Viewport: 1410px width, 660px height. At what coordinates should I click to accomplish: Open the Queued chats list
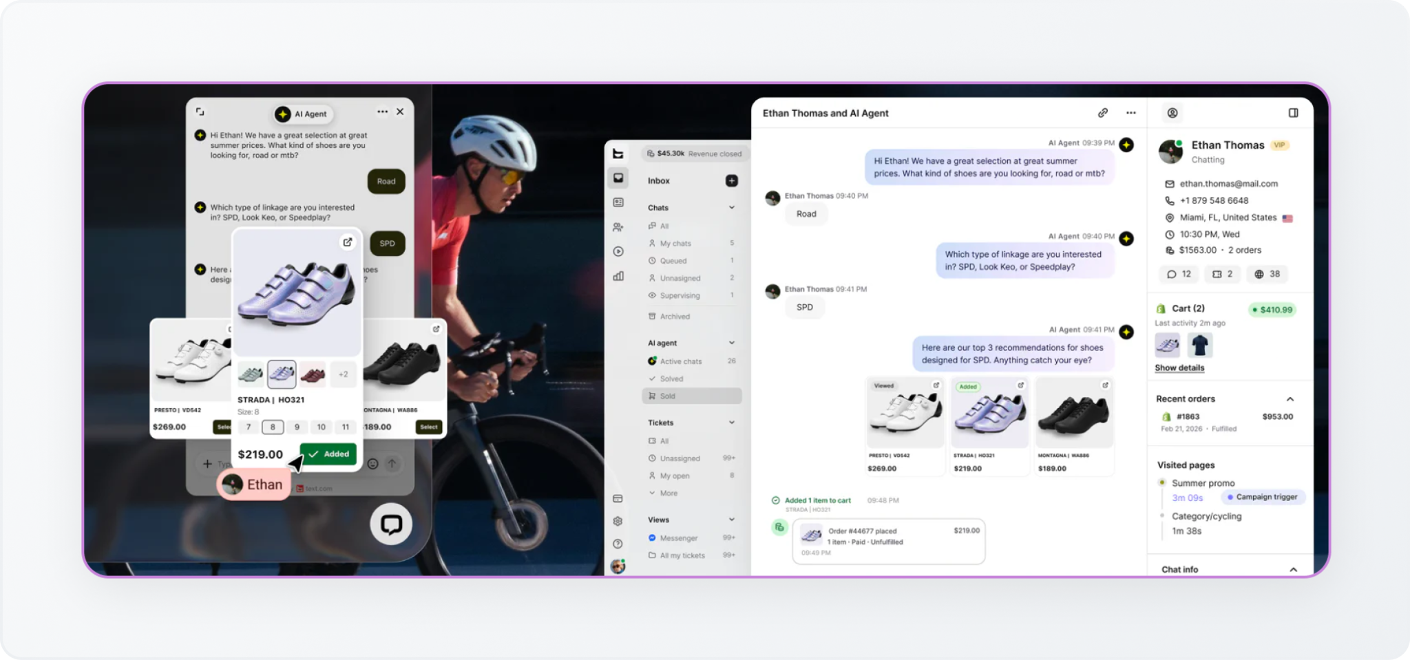point(692,261)
